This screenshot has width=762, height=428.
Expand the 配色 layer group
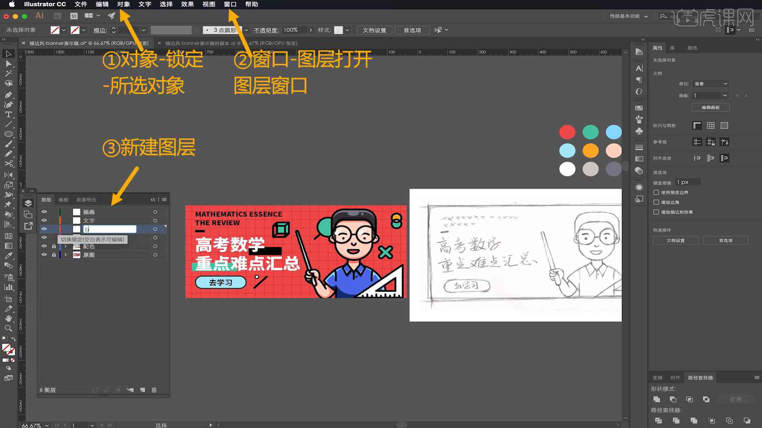tap(65, 246)
